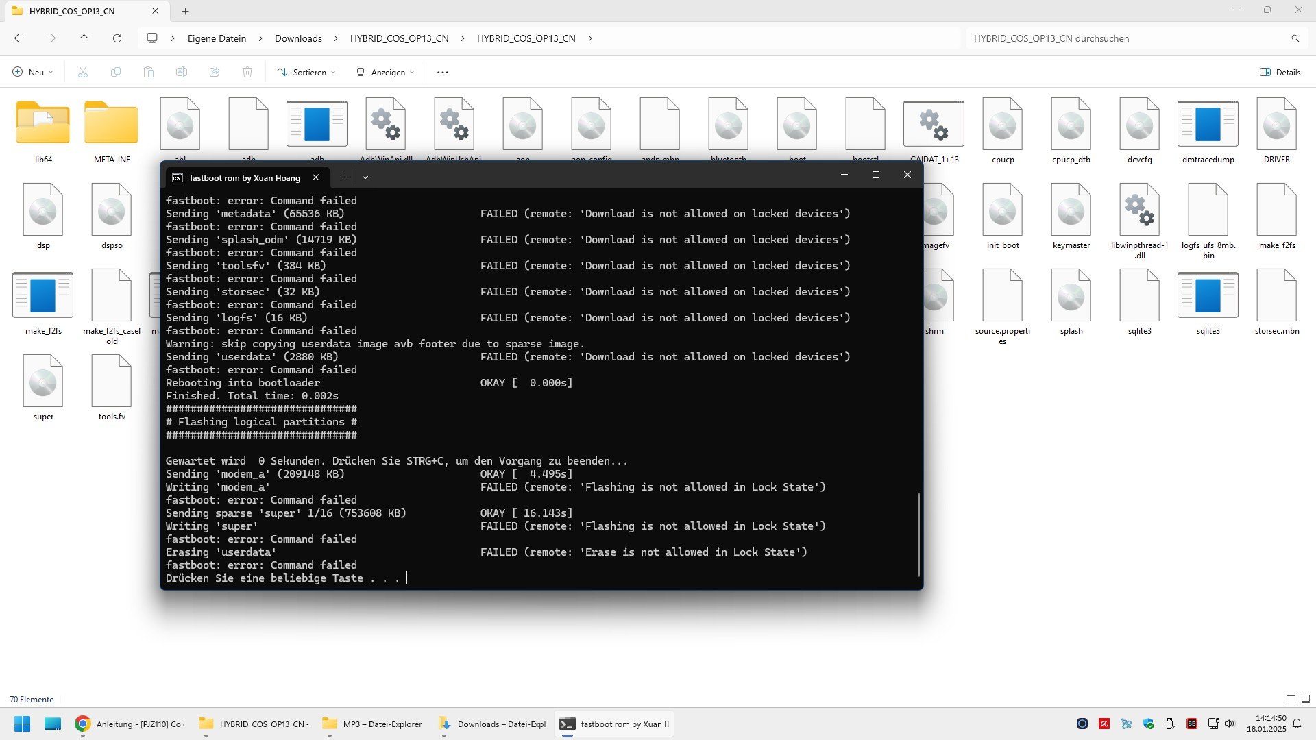Toggle the Details pane button
The width and height of the screenshot is (1316, 740).
[x=1280, y=72]
